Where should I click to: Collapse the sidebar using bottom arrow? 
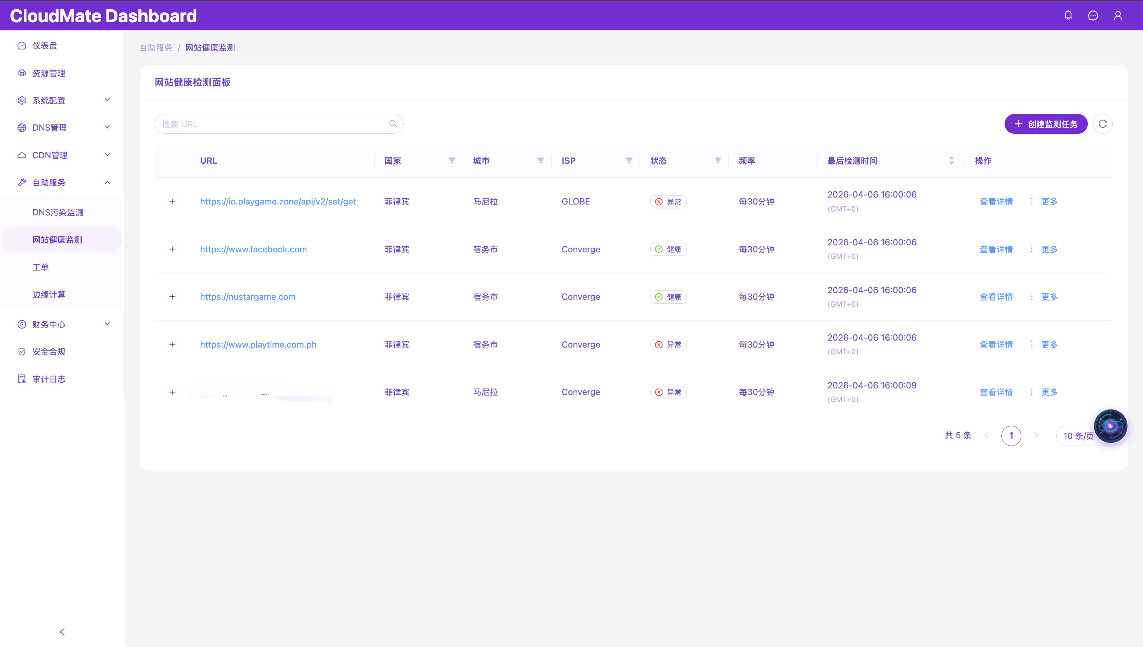tap(62, 631)
